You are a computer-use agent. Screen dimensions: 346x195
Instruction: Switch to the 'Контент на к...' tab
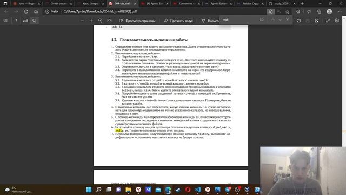[187, 4]
